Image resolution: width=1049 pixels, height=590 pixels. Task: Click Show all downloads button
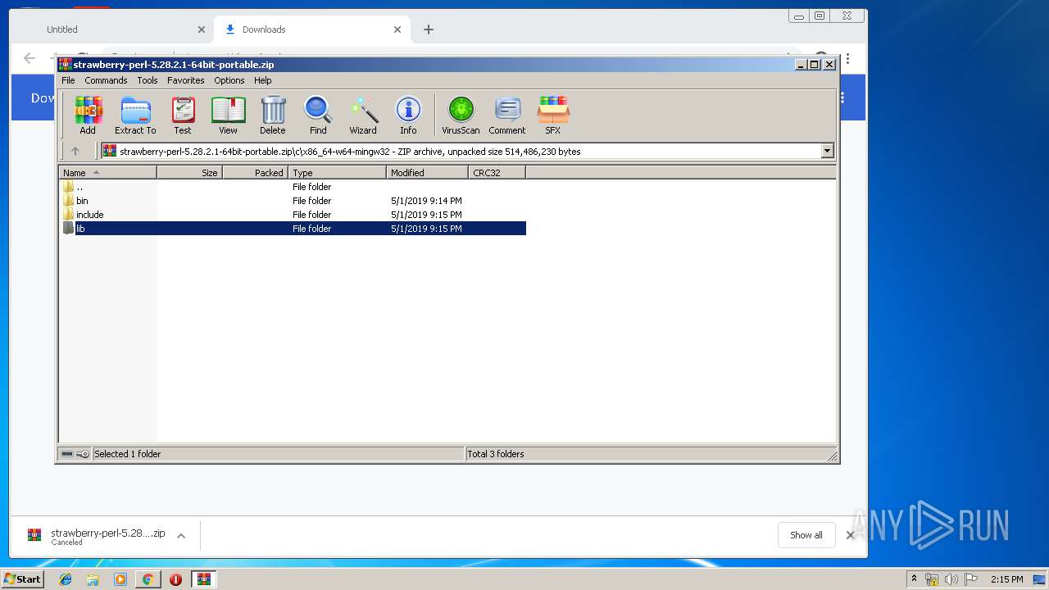click(x=806, y=535)
